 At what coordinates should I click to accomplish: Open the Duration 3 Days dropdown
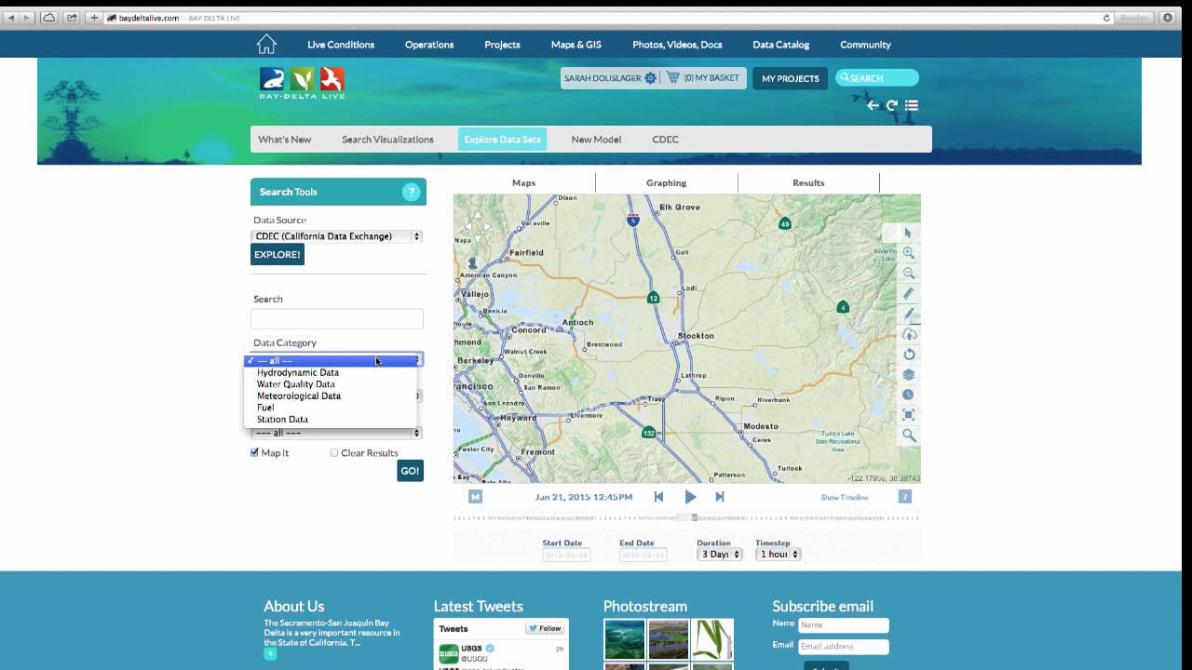[x=720, y=554]
